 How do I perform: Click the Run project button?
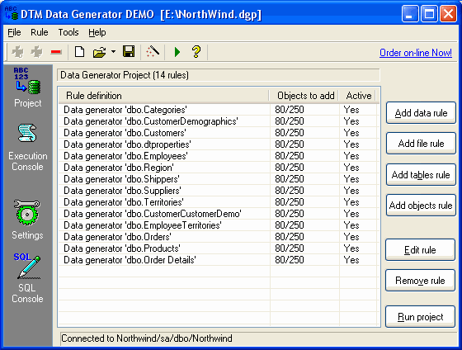[421, 317]
